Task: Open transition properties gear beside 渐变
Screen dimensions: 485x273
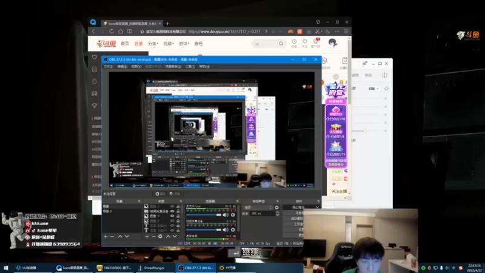Action: (x=277, y=207)
